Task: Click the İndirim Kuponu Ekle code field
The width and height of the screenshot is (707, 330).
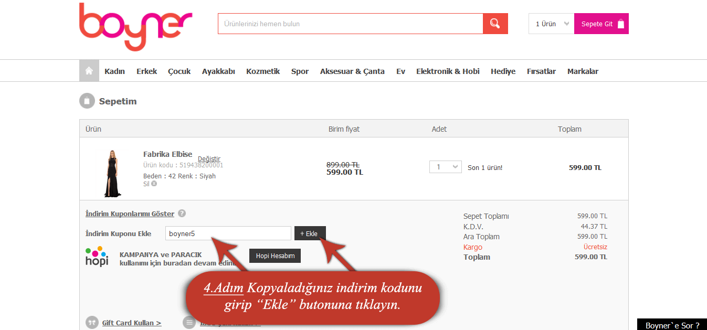Action: click(x=228, y=233)
